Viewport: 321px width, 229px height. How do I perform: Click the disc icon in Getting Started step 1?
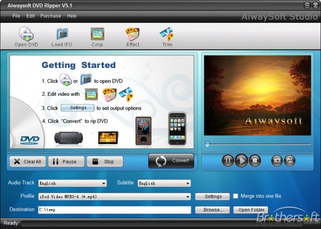click(x=65, y=80)
